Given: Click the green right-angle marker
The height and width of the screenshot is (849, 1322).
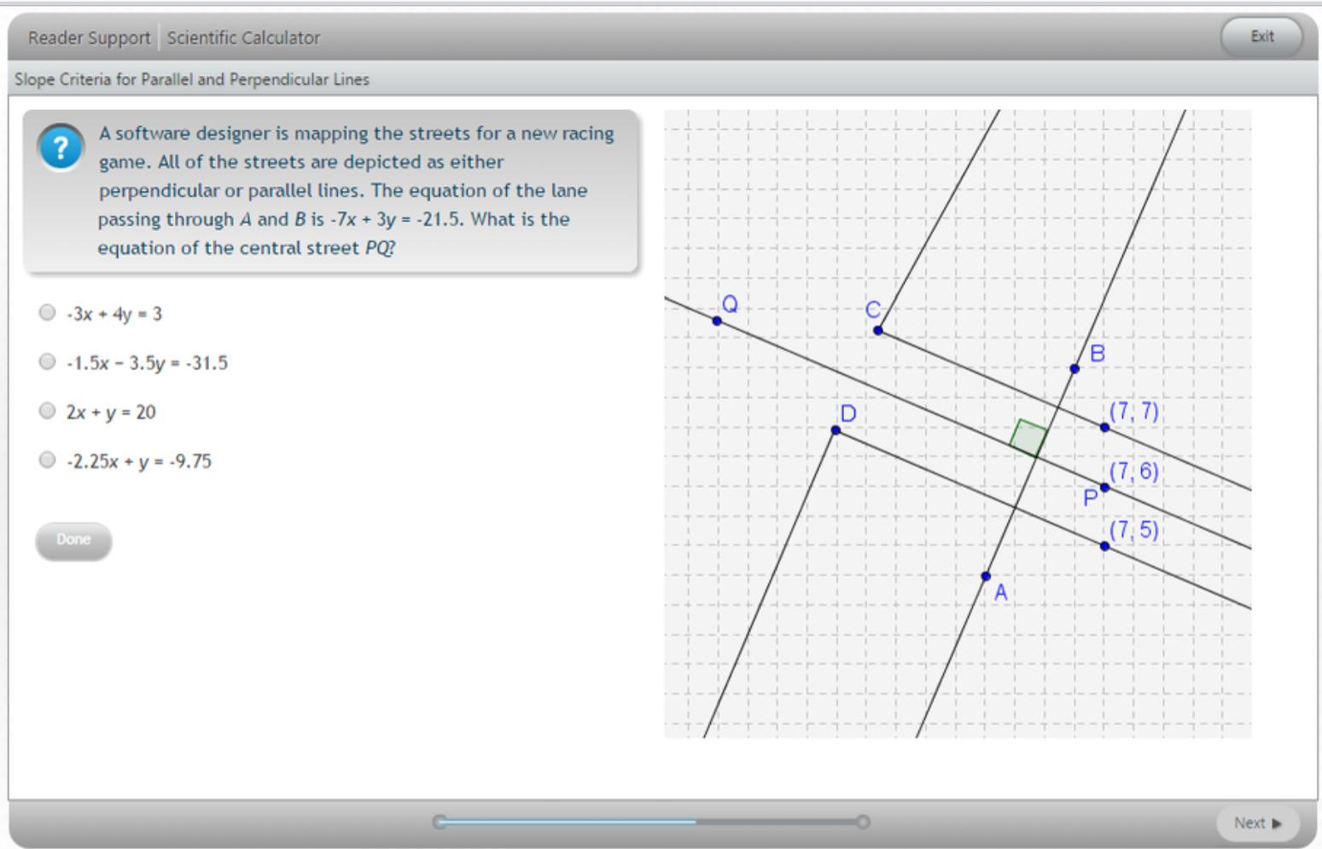Looking at the screenshot, I should coord(1028,438).
